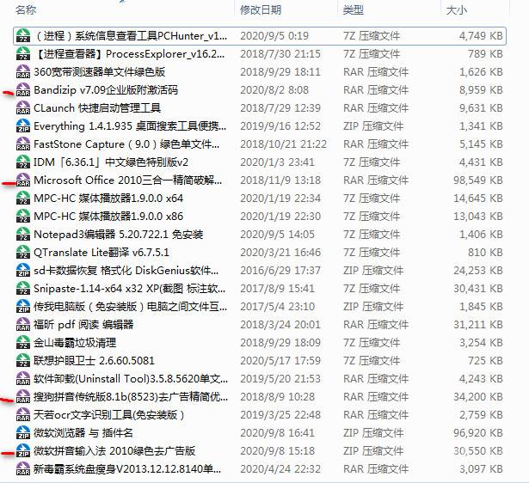529x483 pixels.
Task: Click the date 2020/9/5 0:19
Action: (x=274, y=36)
